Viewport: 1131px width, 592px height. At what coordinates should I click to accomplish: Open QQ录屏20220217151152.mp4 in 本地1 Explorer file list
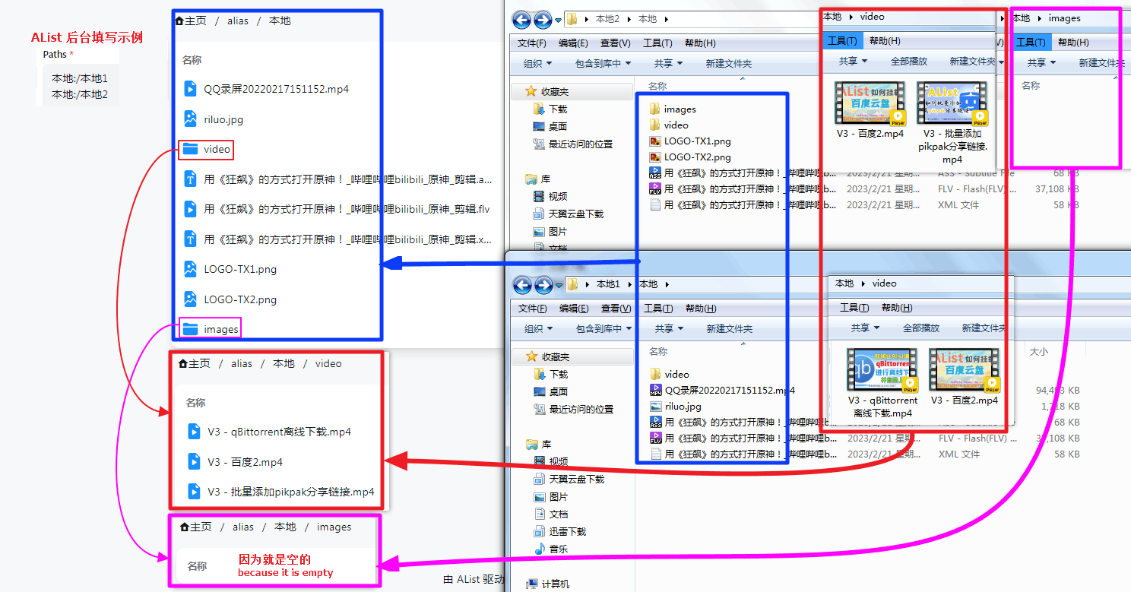(x=722, y=390)
